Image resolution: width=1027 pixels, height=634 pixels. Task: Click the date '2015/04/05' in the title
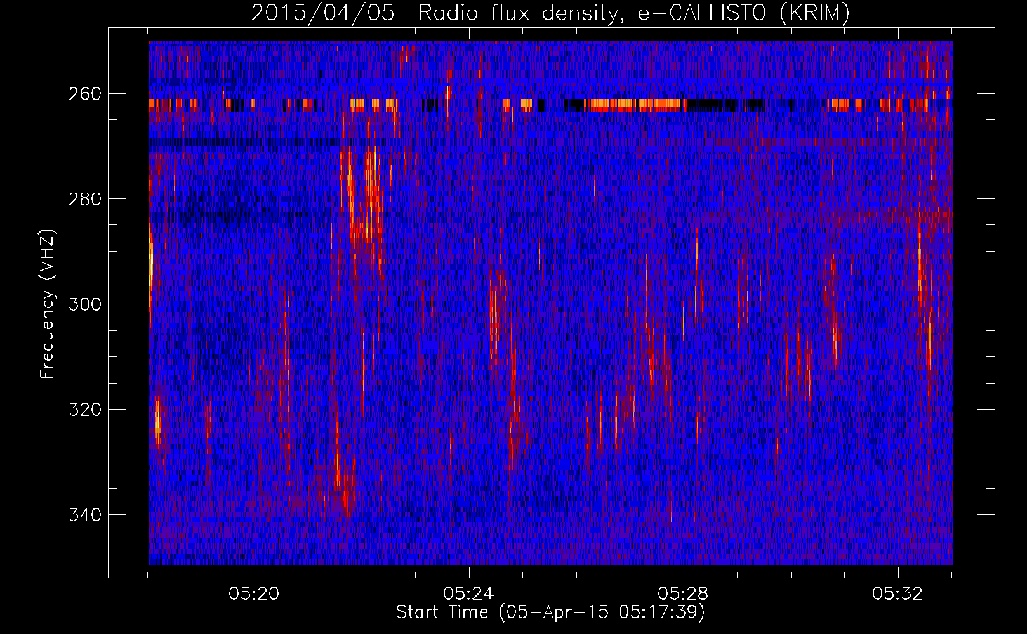coord(323,13)
